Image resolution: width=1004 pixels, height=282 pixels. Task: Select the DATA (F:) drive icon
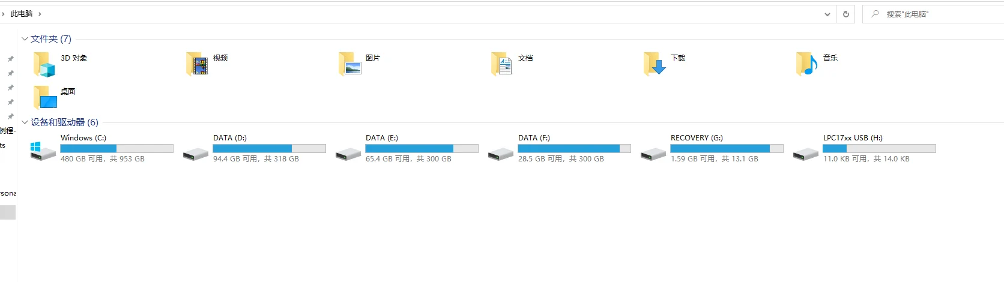(501, 155)
